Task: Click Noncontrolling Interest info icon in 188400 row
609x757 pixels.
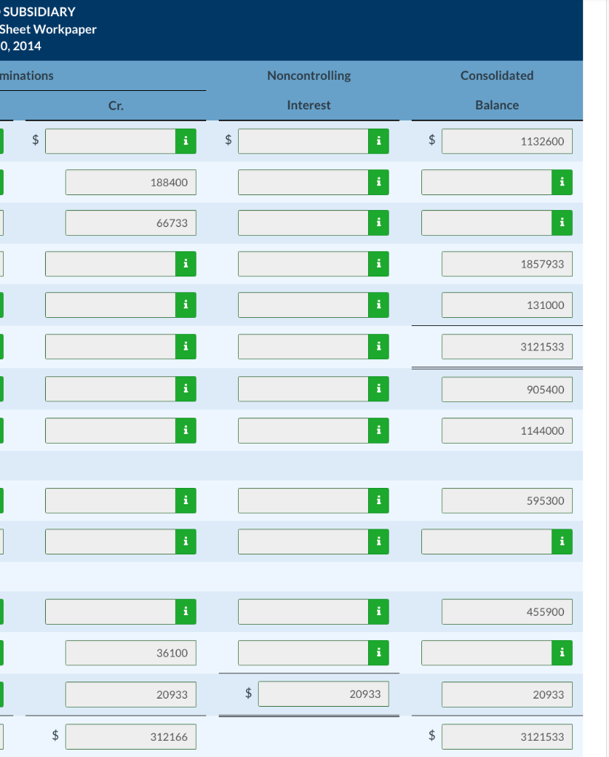Action: coord(378,182)
